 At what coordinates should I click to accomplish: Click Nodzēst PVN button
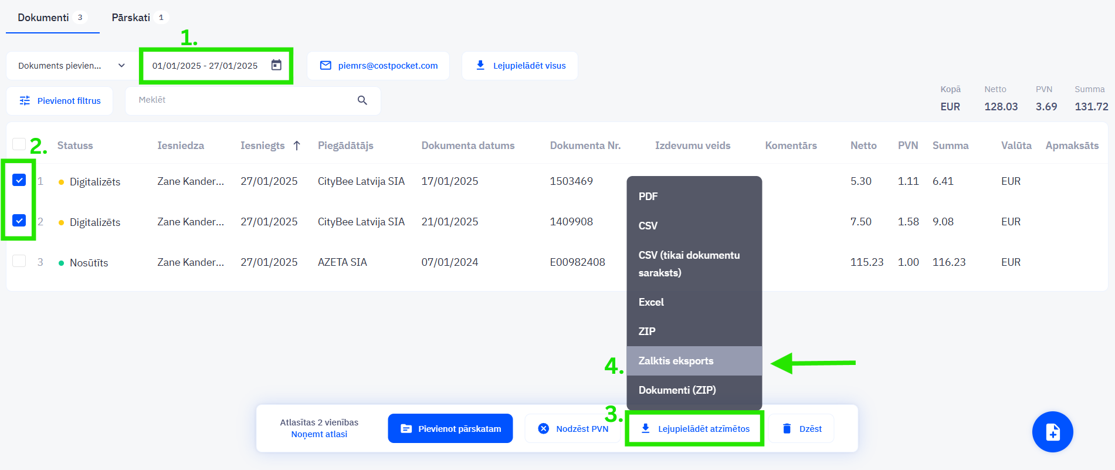point(573,428)
